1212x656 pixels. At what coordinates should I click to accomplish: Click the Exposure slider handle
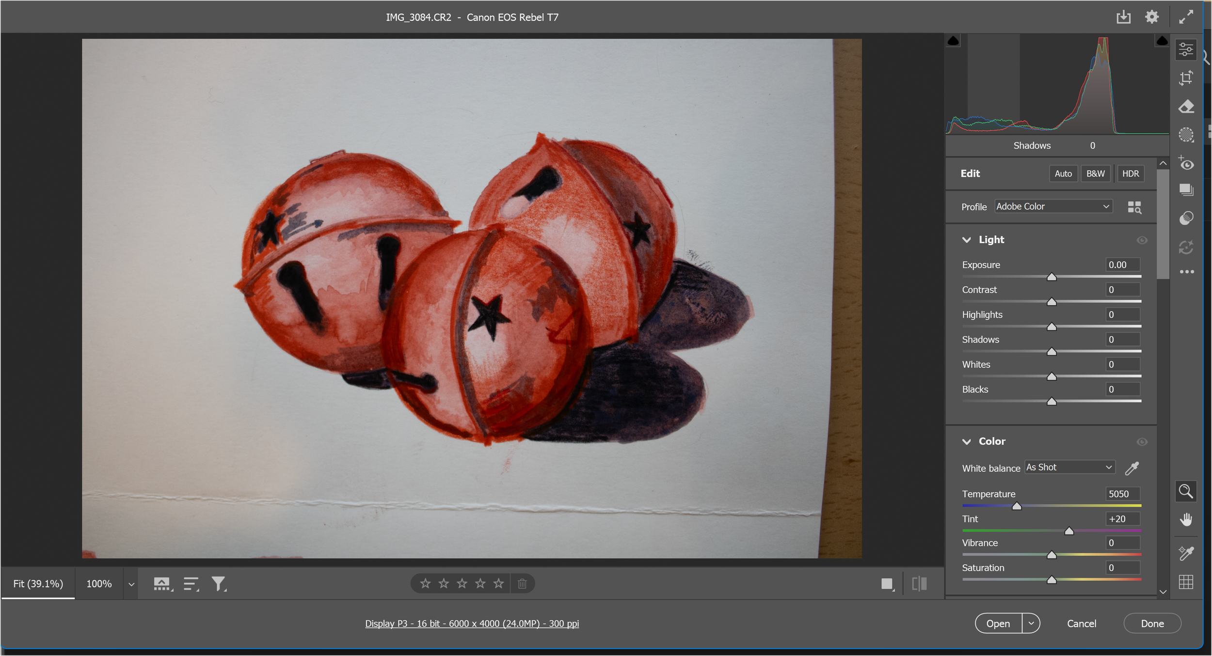pyautogui.click(x=1051, y=277)
